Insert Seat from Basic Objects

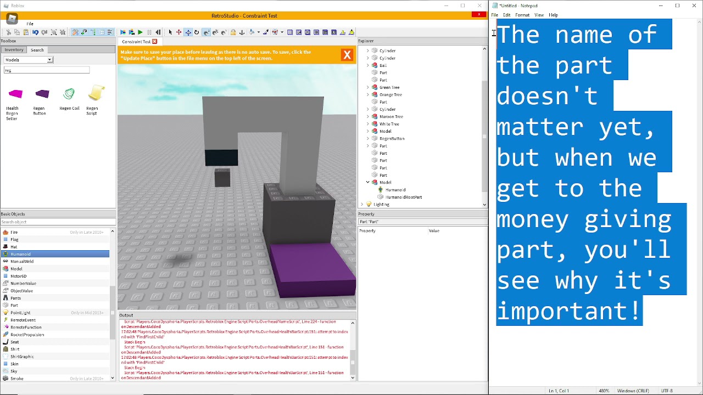click(x=55, y=342)
